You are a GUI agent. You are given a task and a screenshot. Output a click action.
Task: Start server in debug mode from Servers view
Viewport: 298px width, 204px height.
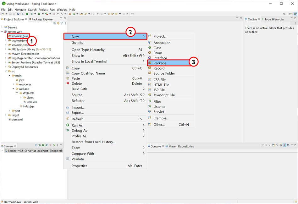[40, 145]
